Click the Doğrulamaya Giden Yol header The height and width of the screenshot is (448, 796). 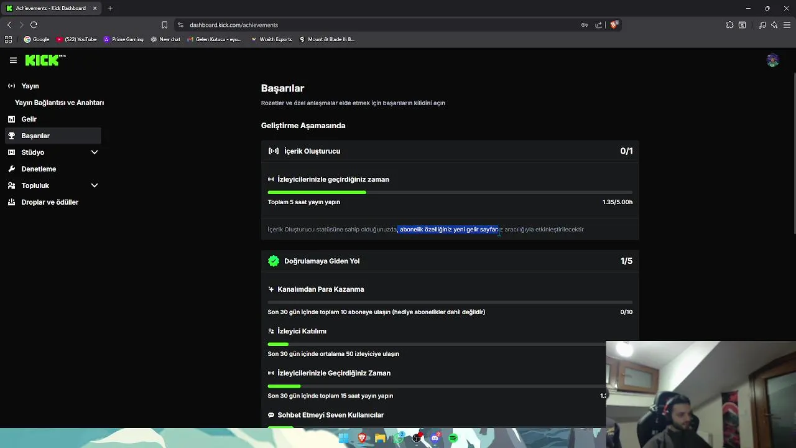click(450, 261)
